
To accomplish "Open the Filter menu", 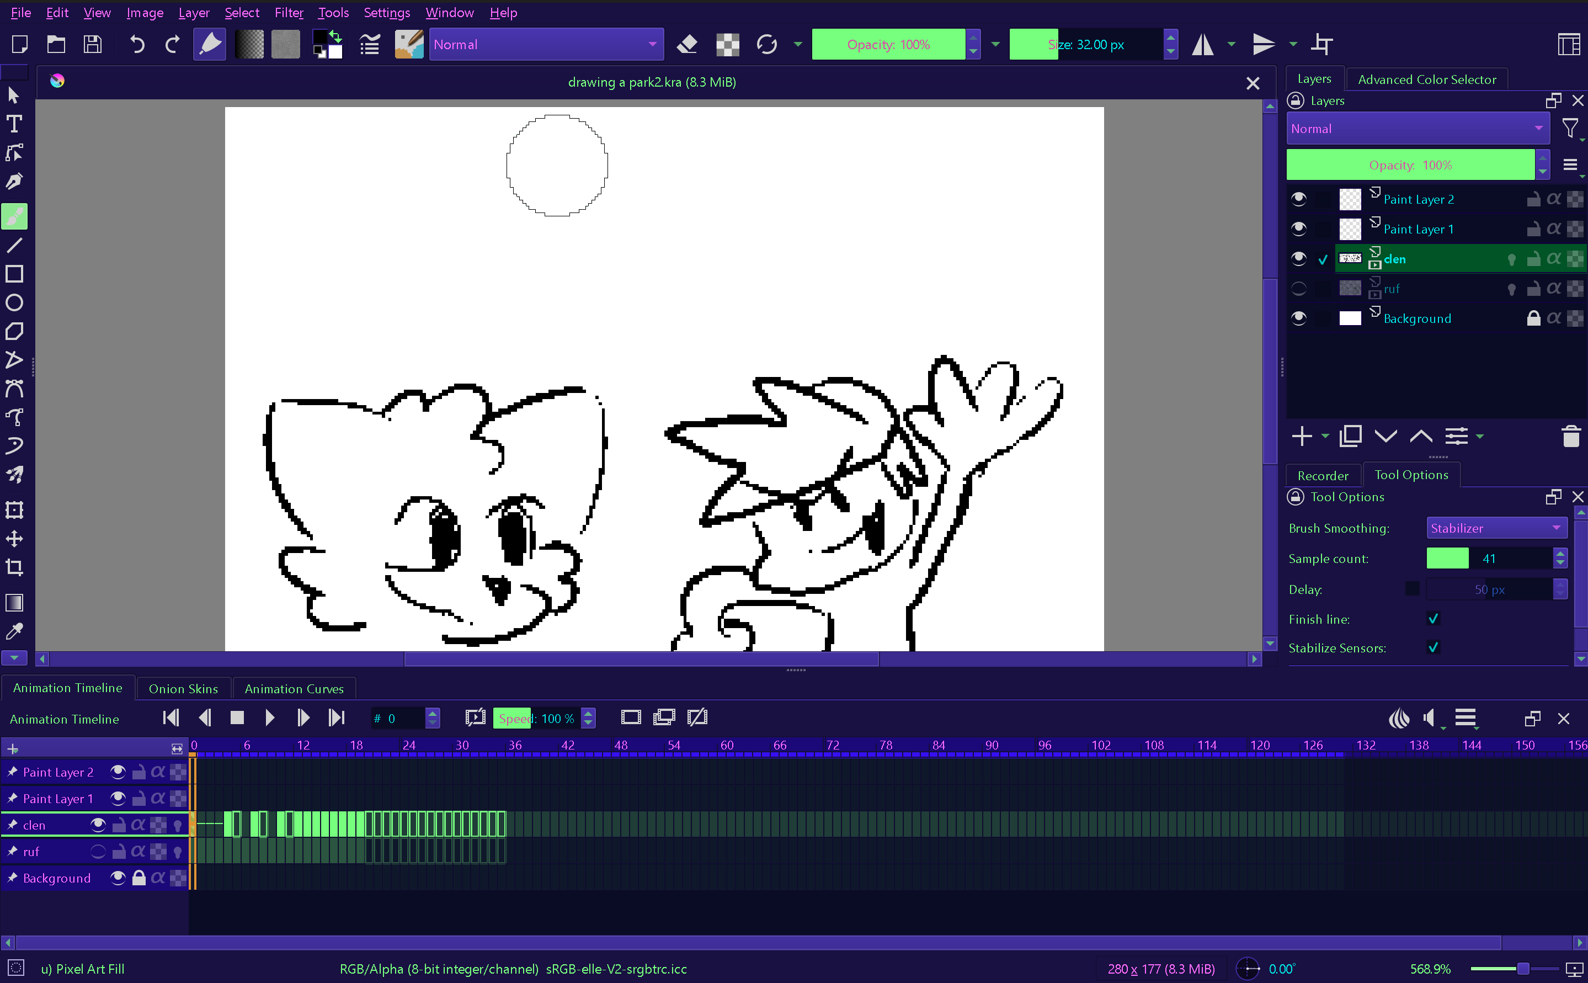I will [289, 12].
